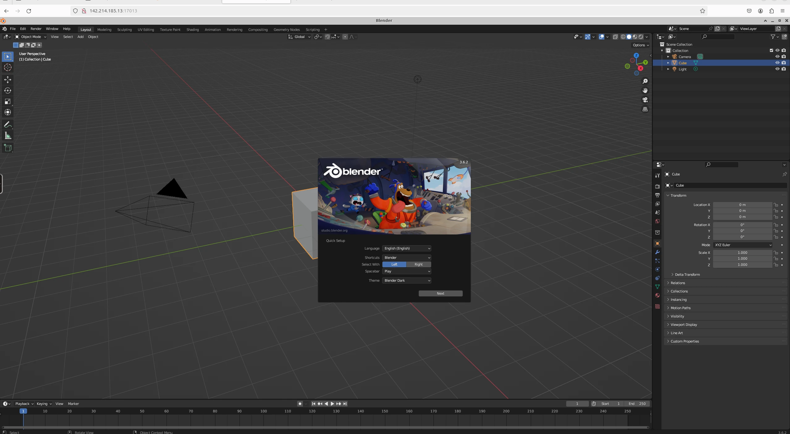This screenshot has width=790, height=434.
Task: Open the Modifier properties wrench tab
Action: click(x=657, y=252)
